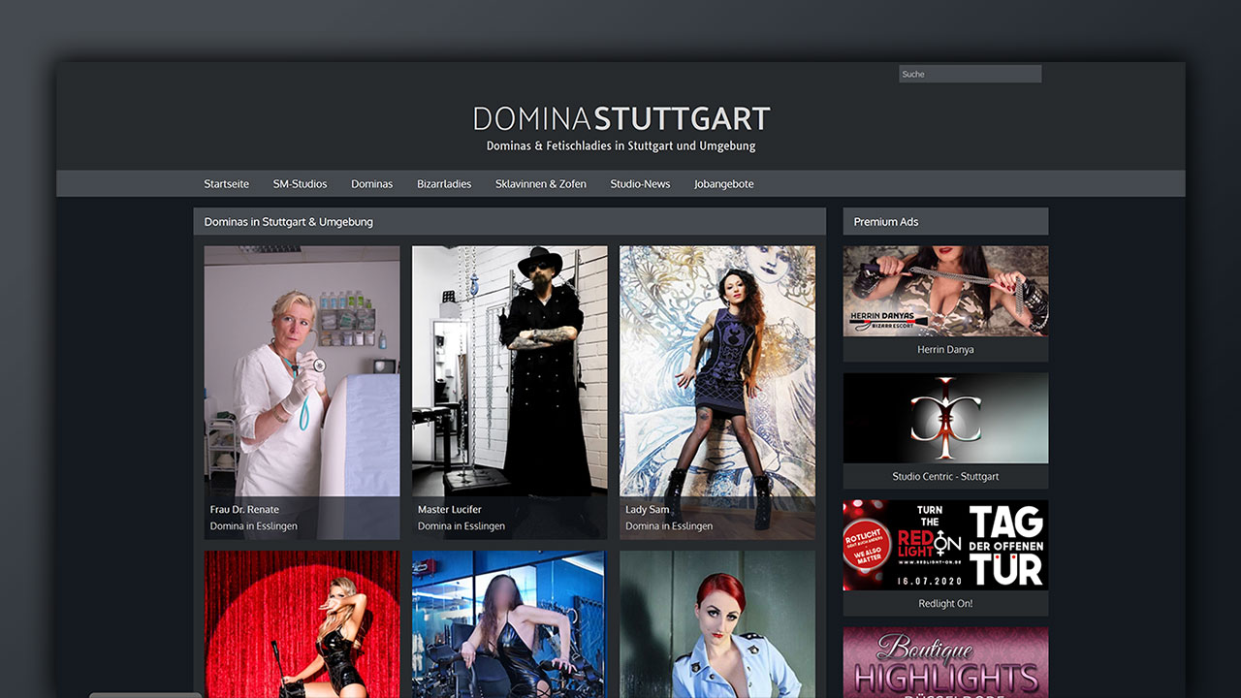Open the Dominas menu item
Viewport: 1241px width, 698px height.
[371, 183]
